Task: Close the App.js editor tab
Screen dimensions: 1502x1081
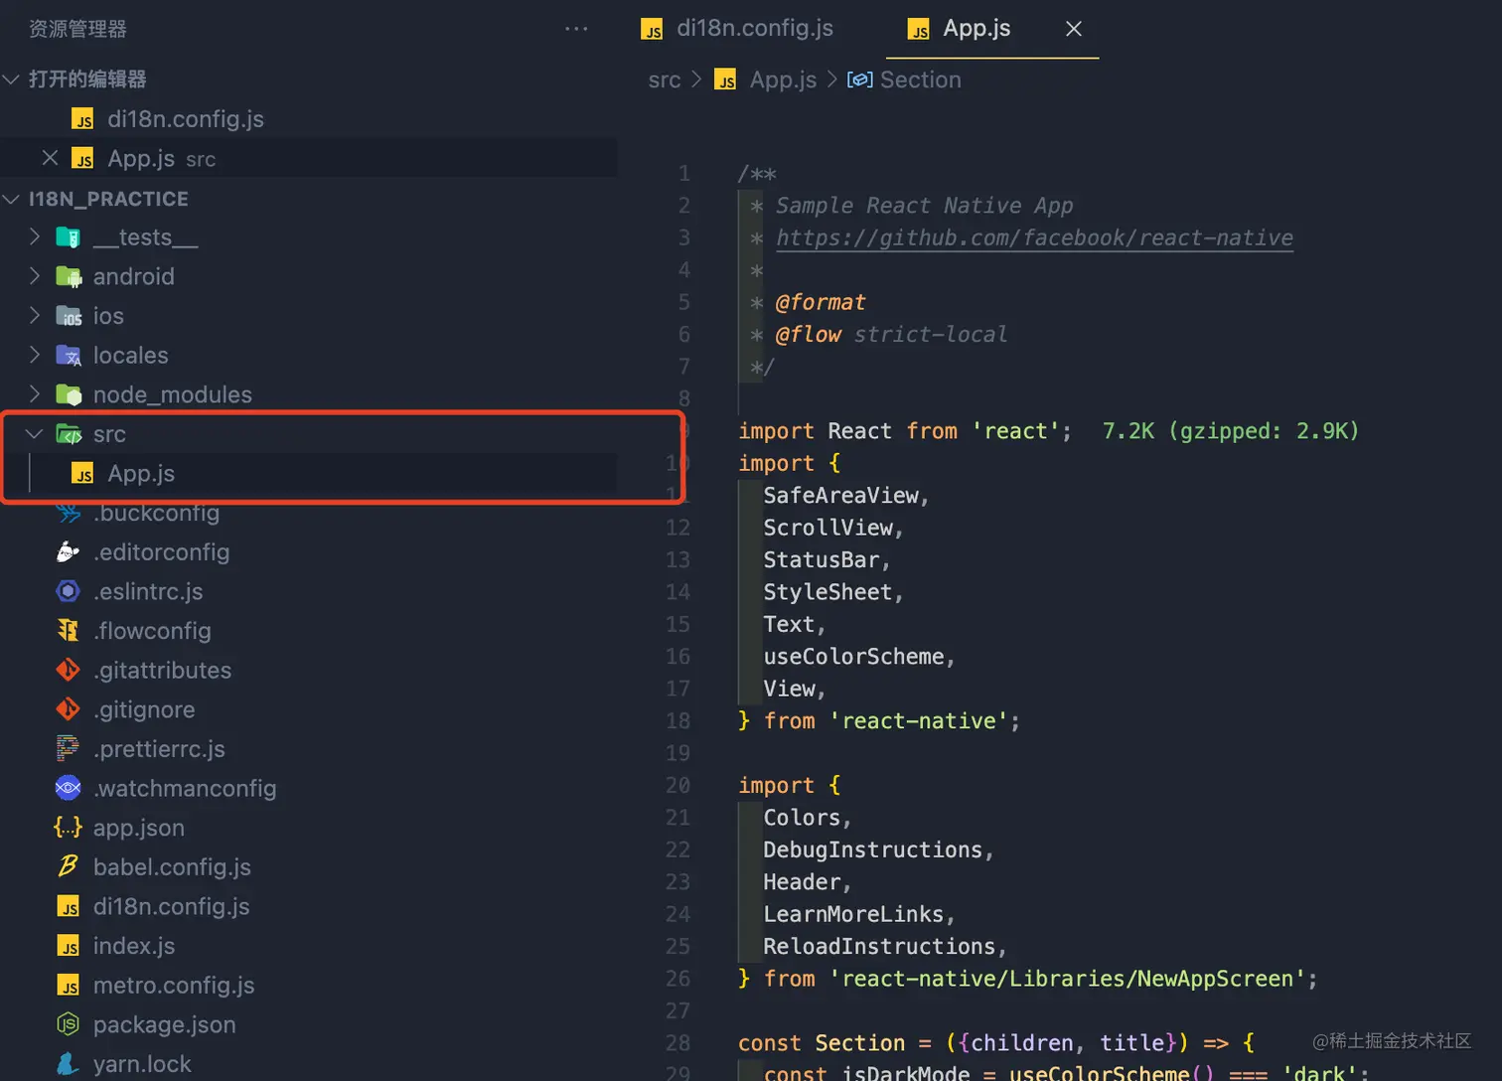Action: [1074, 29]
